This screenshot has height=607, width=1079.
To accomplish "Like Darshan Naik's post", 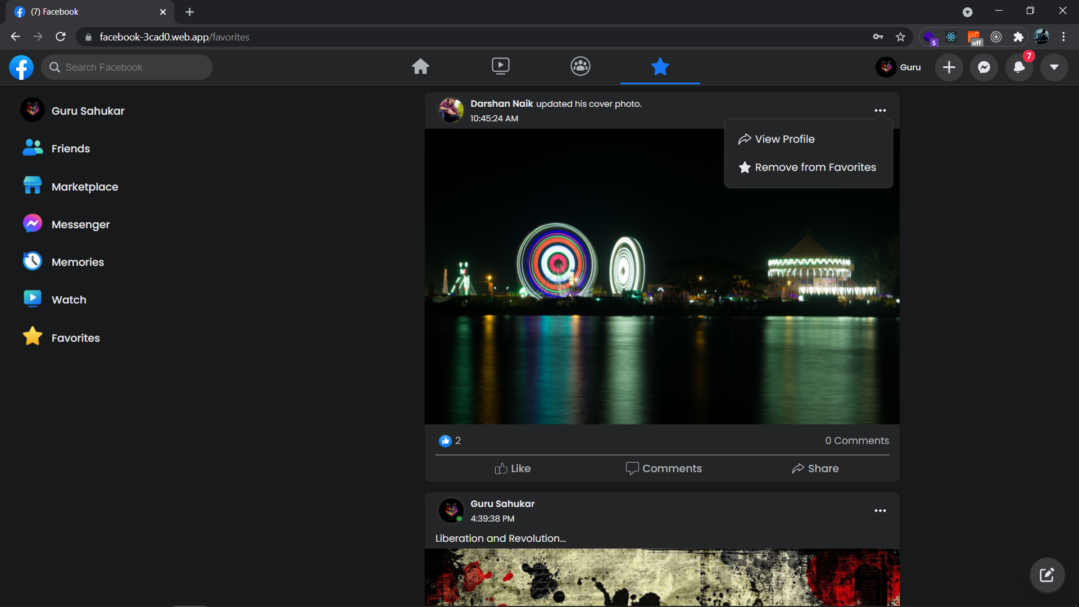I will click(x=513, y=468).
